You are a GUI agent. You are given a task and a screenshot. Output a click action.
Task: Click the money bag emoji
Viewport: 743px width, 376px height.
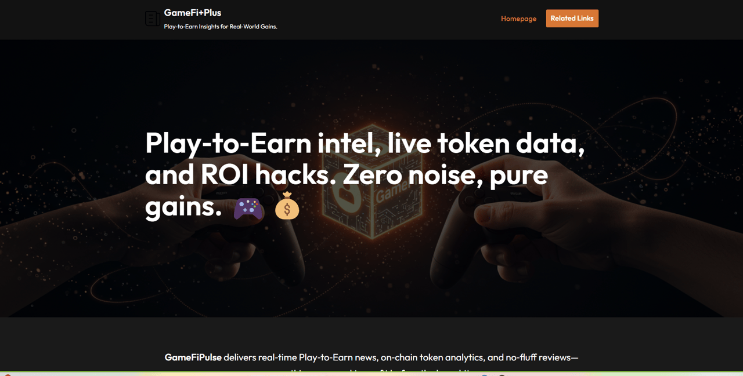tap(287, 206)
